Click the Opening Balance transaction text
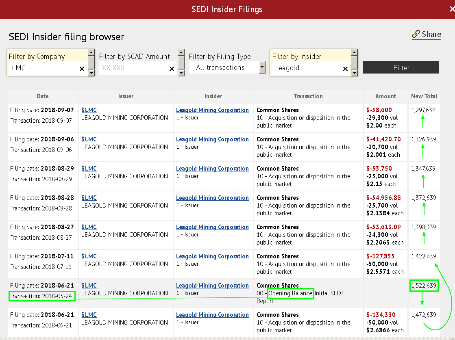455x340 pixels. point(290,293)
